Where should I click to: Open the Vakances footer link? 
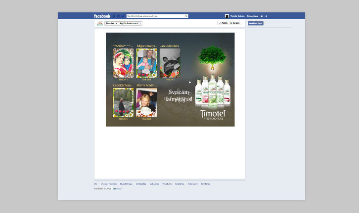(154, 184)
